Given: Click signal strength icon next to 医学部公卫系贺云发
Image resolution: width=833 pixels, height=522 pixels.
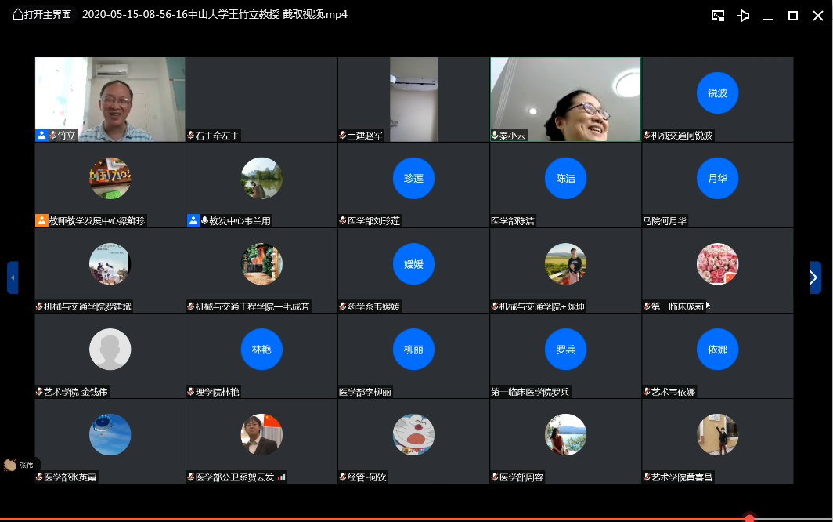Looking at the screenshot, I should (x=282, y=477).
